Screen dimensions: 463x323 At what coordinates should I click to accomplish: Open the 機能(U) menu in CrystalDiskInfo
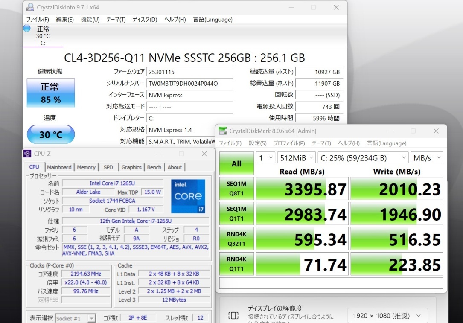point(90,19)
